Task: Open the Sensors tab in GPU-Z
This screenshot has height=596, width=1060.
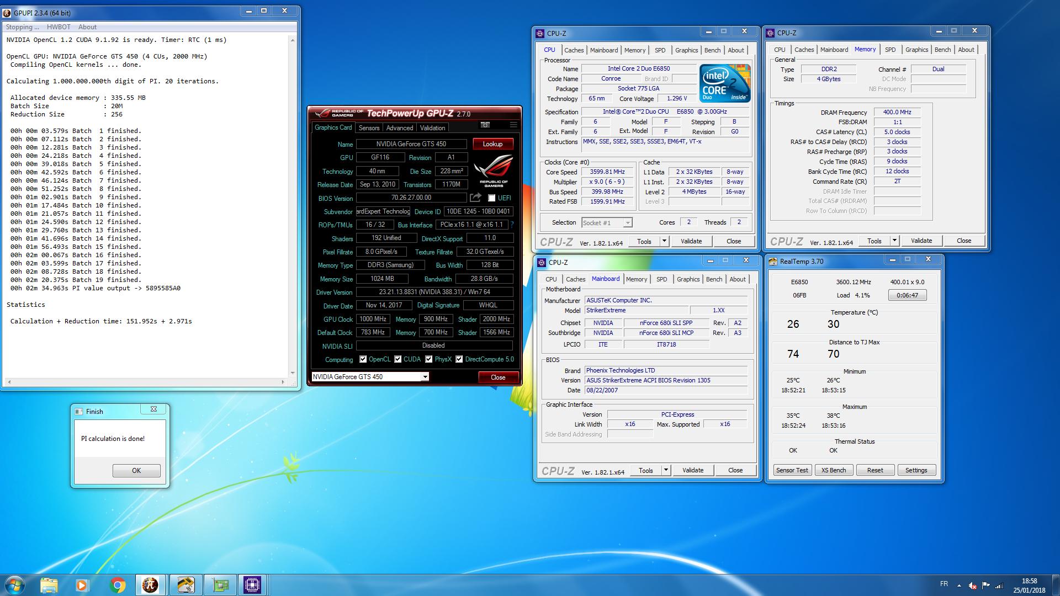Action: 369,128
